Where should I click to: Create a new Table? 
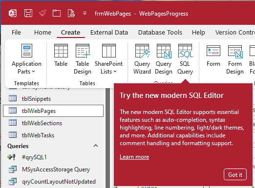pyautogui.click(x=61, y=55)
